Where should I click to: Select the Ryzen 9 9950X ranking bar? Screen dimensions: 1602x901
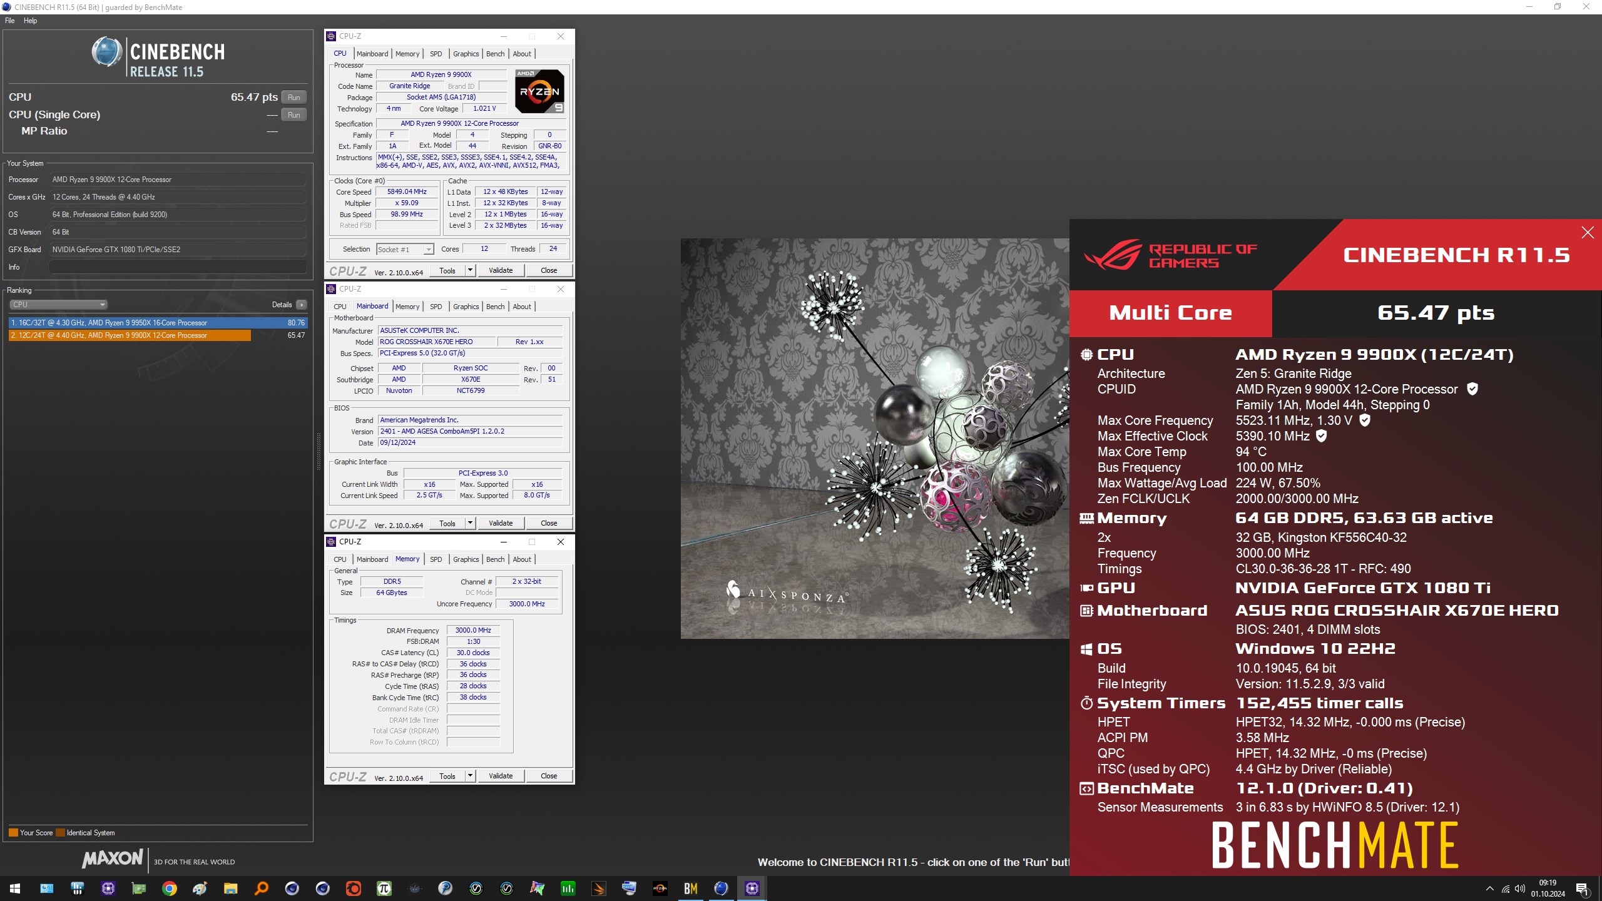coord(158,323)
